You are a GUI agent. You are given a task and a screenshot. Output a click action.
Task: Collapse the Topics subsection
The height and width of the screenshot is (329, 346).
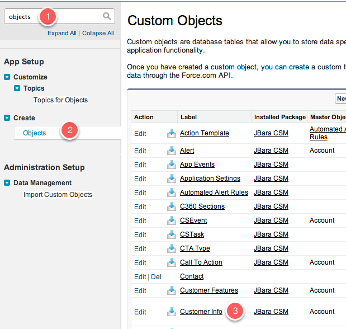17,88
